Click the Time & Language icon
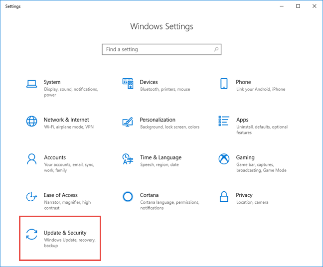This screenshot has width=323, height=267. (x=128, y=159)
